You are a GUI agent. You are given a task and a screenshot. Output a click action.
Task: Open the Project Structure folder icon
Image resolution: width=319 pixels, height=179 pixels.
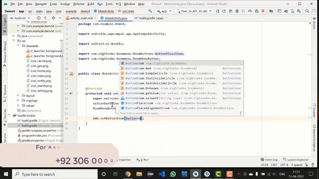tap(271, 11)
